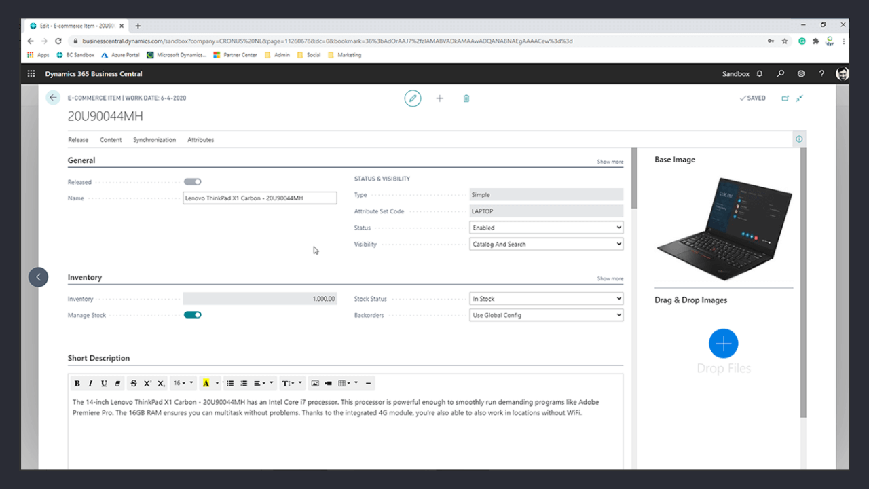Click the Dynamics 365 Business Central title
The height and width of the screenshot is (489, 869).
pos(94,74)
